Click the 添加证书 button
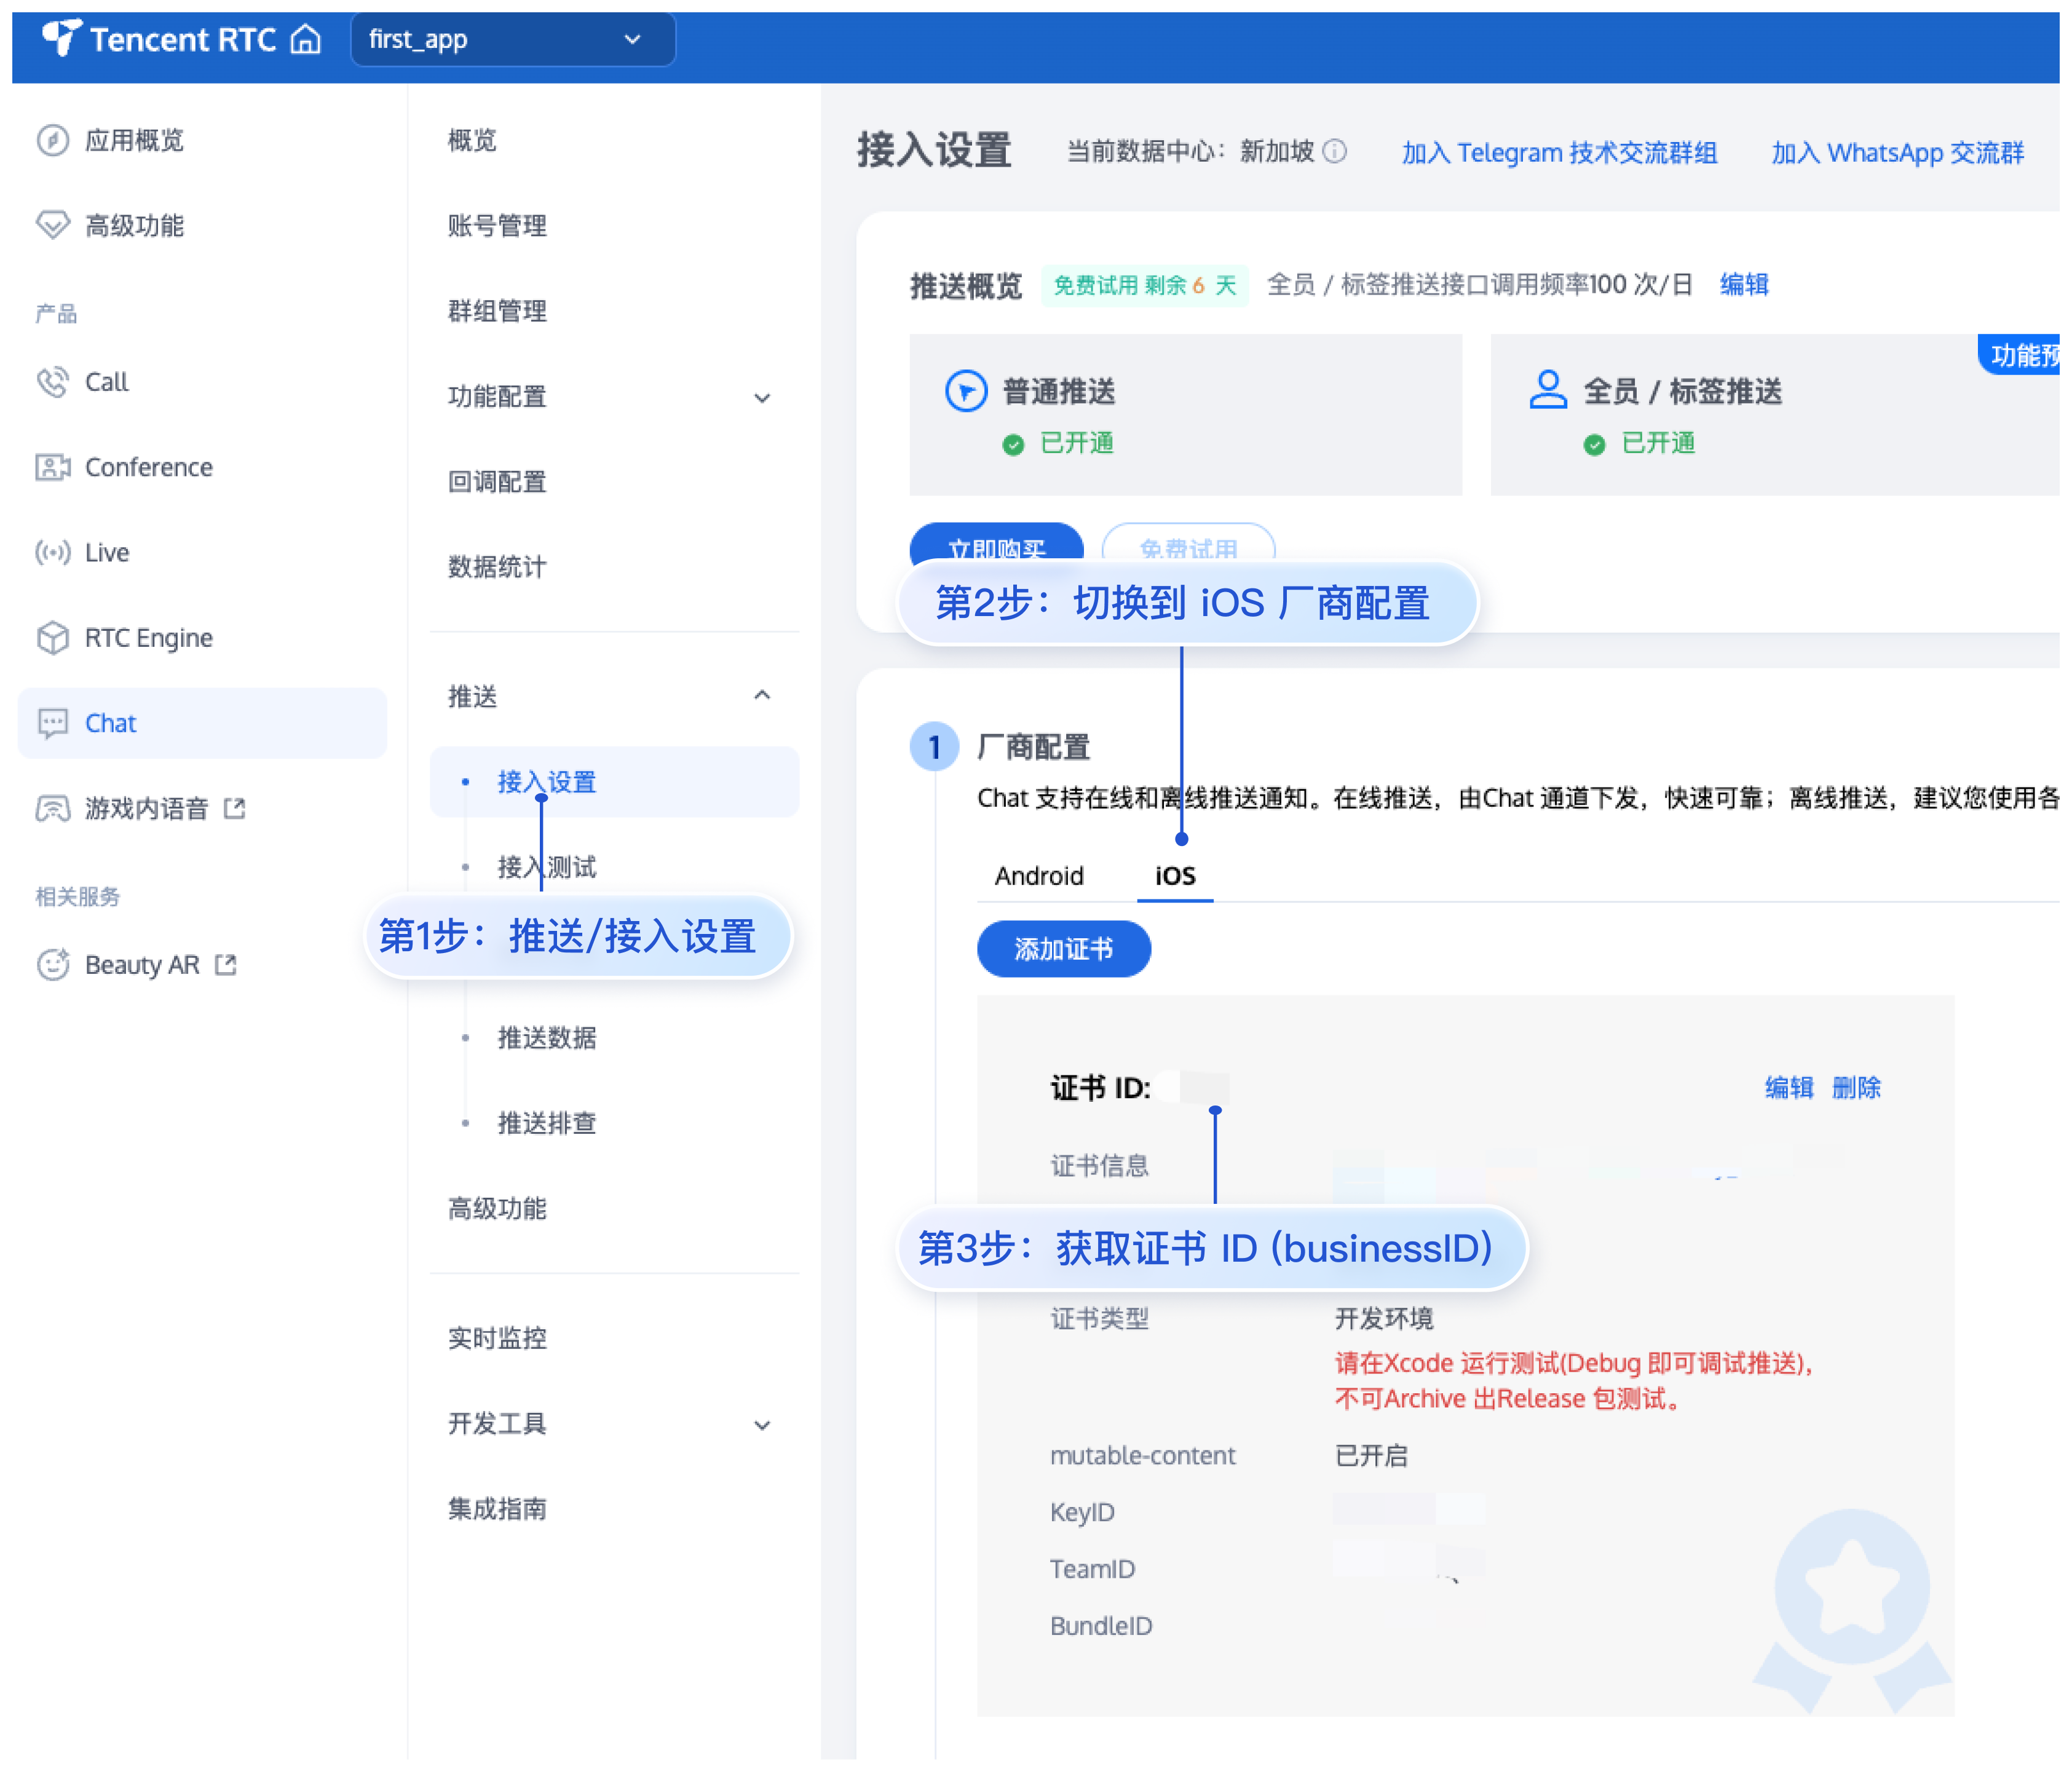Viewport: 2072px width, 1772px height. coord(1063,949)
